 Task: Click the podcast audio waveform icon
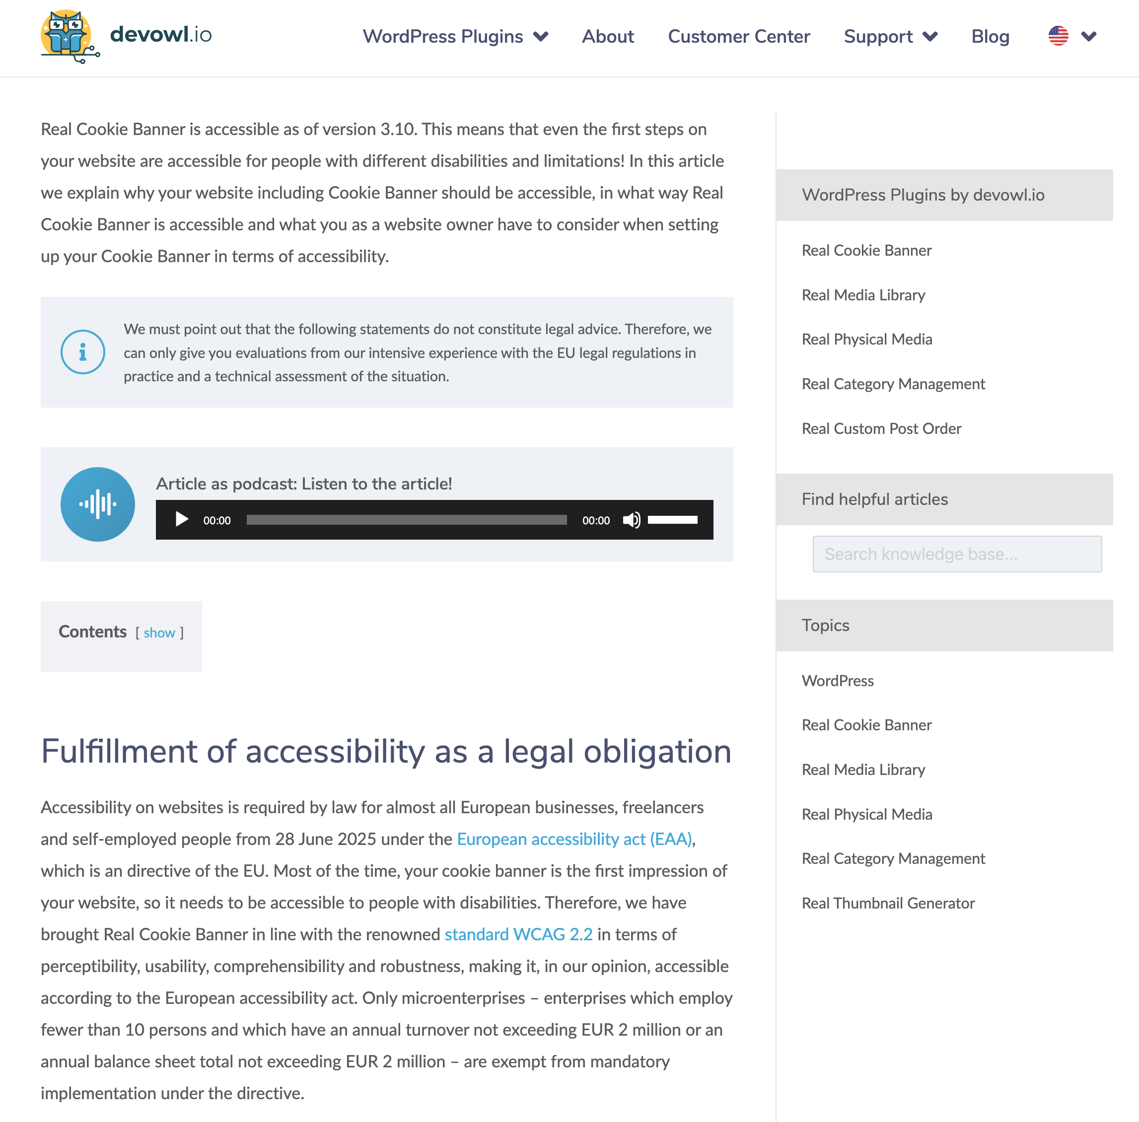[x=99, y=503]
